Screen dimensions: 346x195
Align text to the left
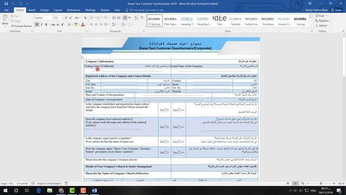(91, 24)
